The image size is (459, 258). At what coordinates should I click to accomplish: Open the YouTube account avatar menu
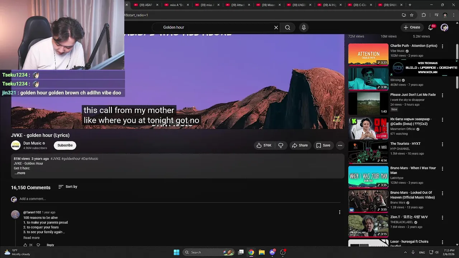tap(444, 27)
